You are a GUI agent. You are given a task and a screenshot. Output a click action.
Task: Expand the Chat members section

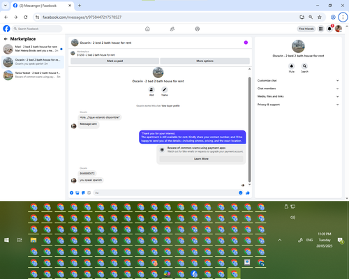click(298, 89)
